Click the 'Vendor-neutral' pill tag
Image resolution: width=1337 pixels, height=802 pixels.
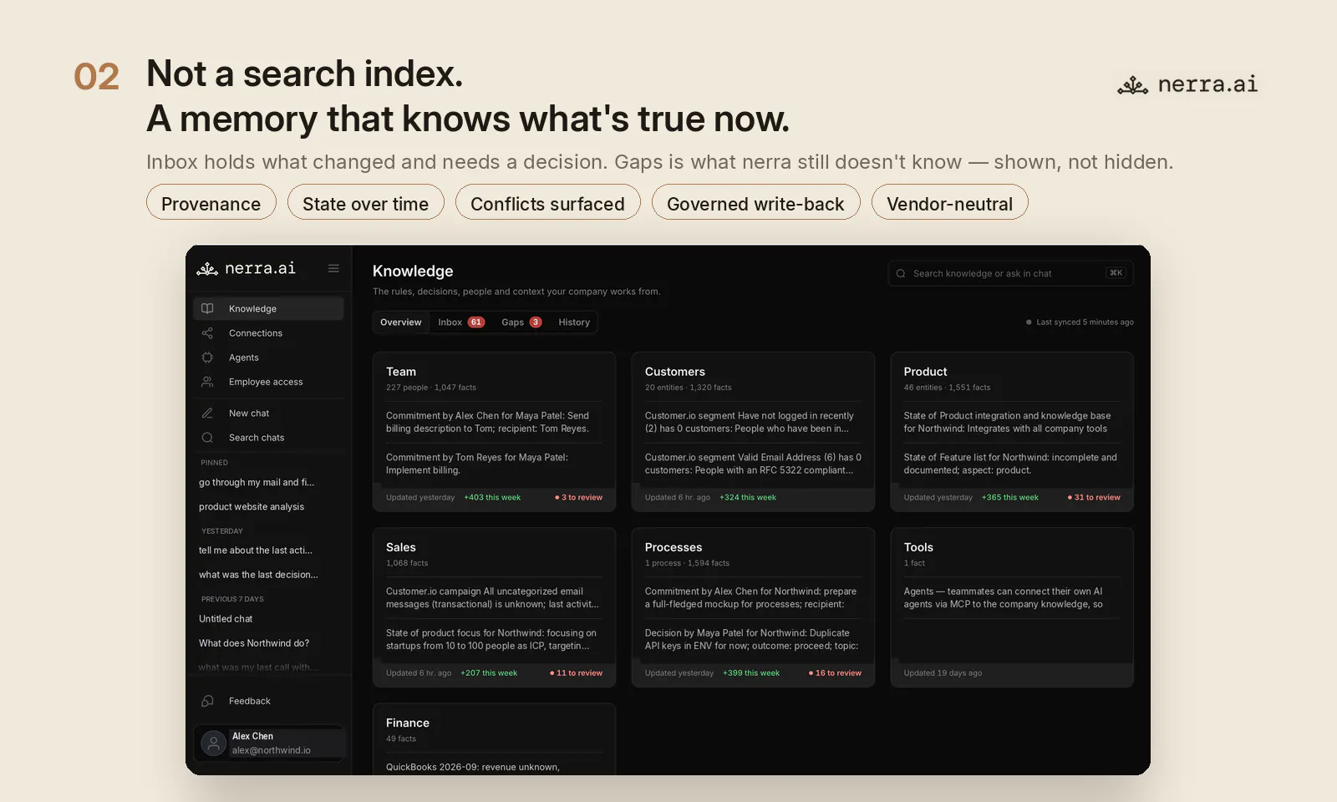950,202
